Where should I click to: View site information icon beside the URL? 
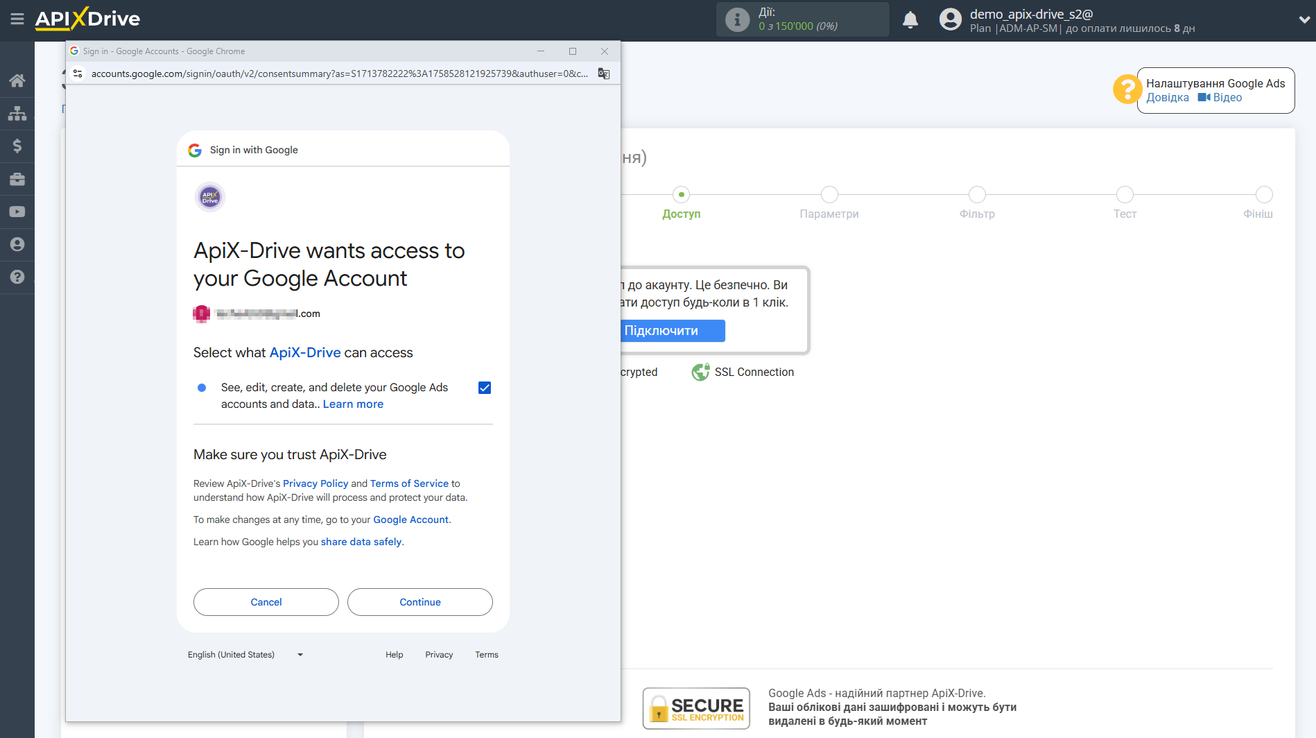(78, 74)
